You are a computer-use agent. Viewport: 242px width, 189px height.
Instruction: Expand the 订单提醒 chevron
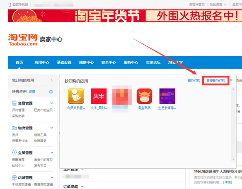click(82, 187)
